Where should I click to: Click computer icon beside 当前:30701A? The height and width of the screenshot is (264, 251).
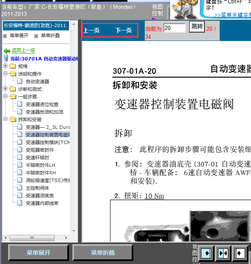pos(6,58)
